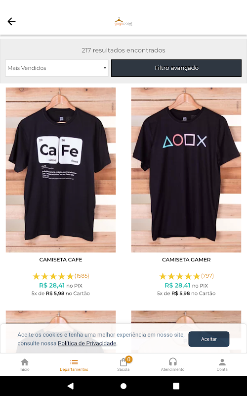This screenshot has height=396, width=247.
Task: Tap the back arrow icon
Action: click(11, 21)
